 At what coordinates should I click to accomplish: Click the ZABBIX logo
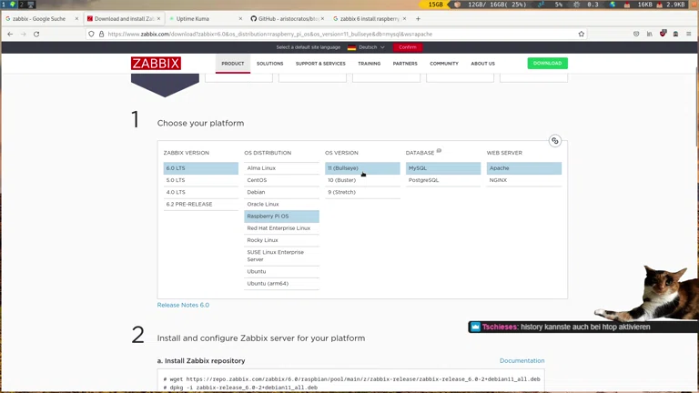(x=156, y=64)
